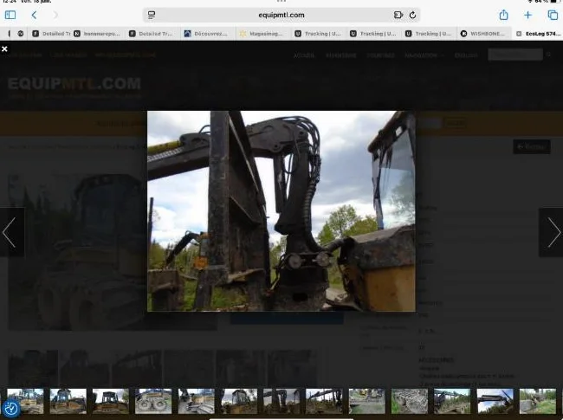
Task: Select the EcoLog 574... tab
Action: pyautogui.click(x=538, y=34)
